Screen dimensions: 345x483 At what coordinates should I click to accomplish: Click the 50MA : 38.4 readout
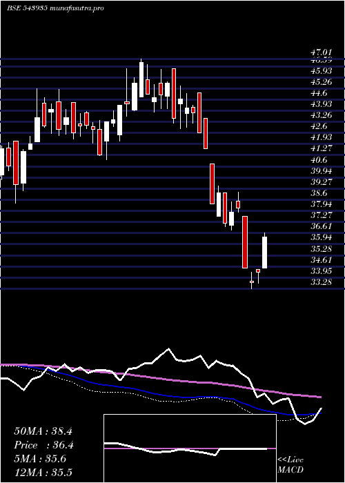[43, 431]
